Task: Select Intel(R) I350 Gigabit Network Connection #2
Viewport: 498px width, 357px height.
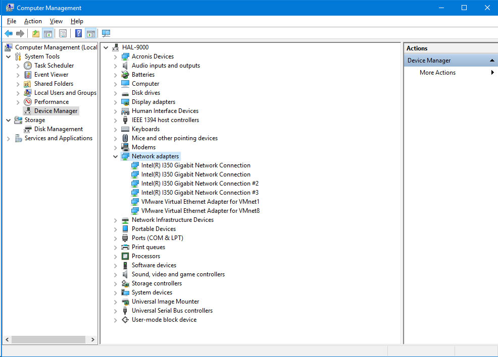Action: pos(200,184)
